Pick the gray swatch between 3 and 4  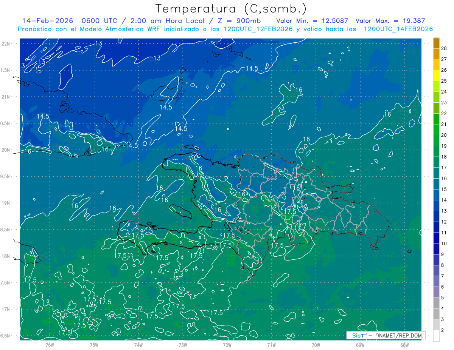pyautogui.click(x=436, y=314)
